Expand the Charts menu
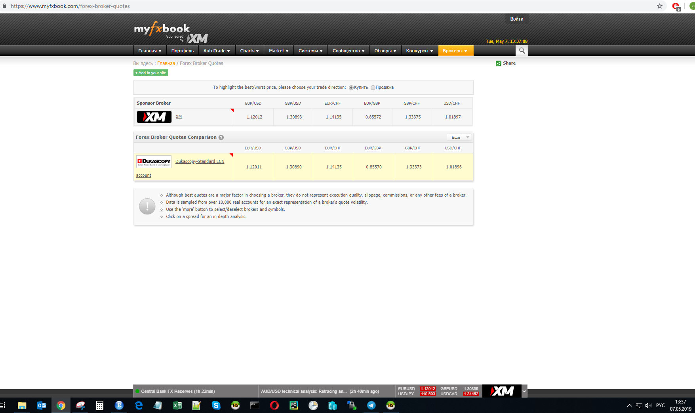This screenshot has width=695, height=413. click(249, 51)
